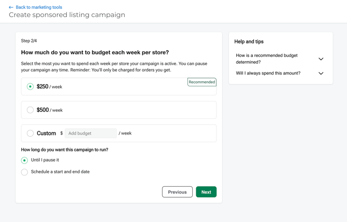
Task: Click Schedule a start and end date label
Action: [x=60, y=172]
